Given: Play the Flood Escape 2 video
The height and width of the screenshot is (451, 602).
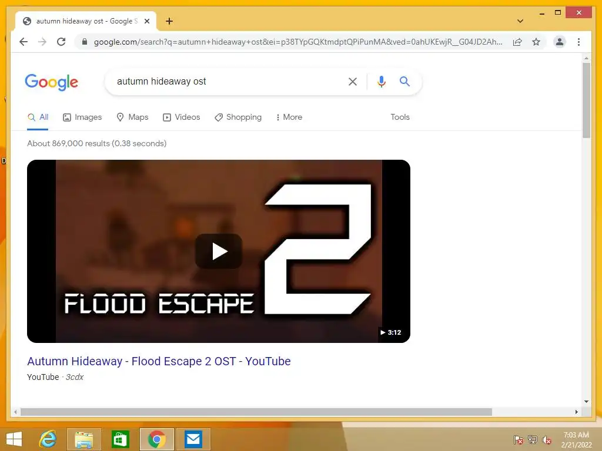Looking at the screenshot, I should coord(219,251).
